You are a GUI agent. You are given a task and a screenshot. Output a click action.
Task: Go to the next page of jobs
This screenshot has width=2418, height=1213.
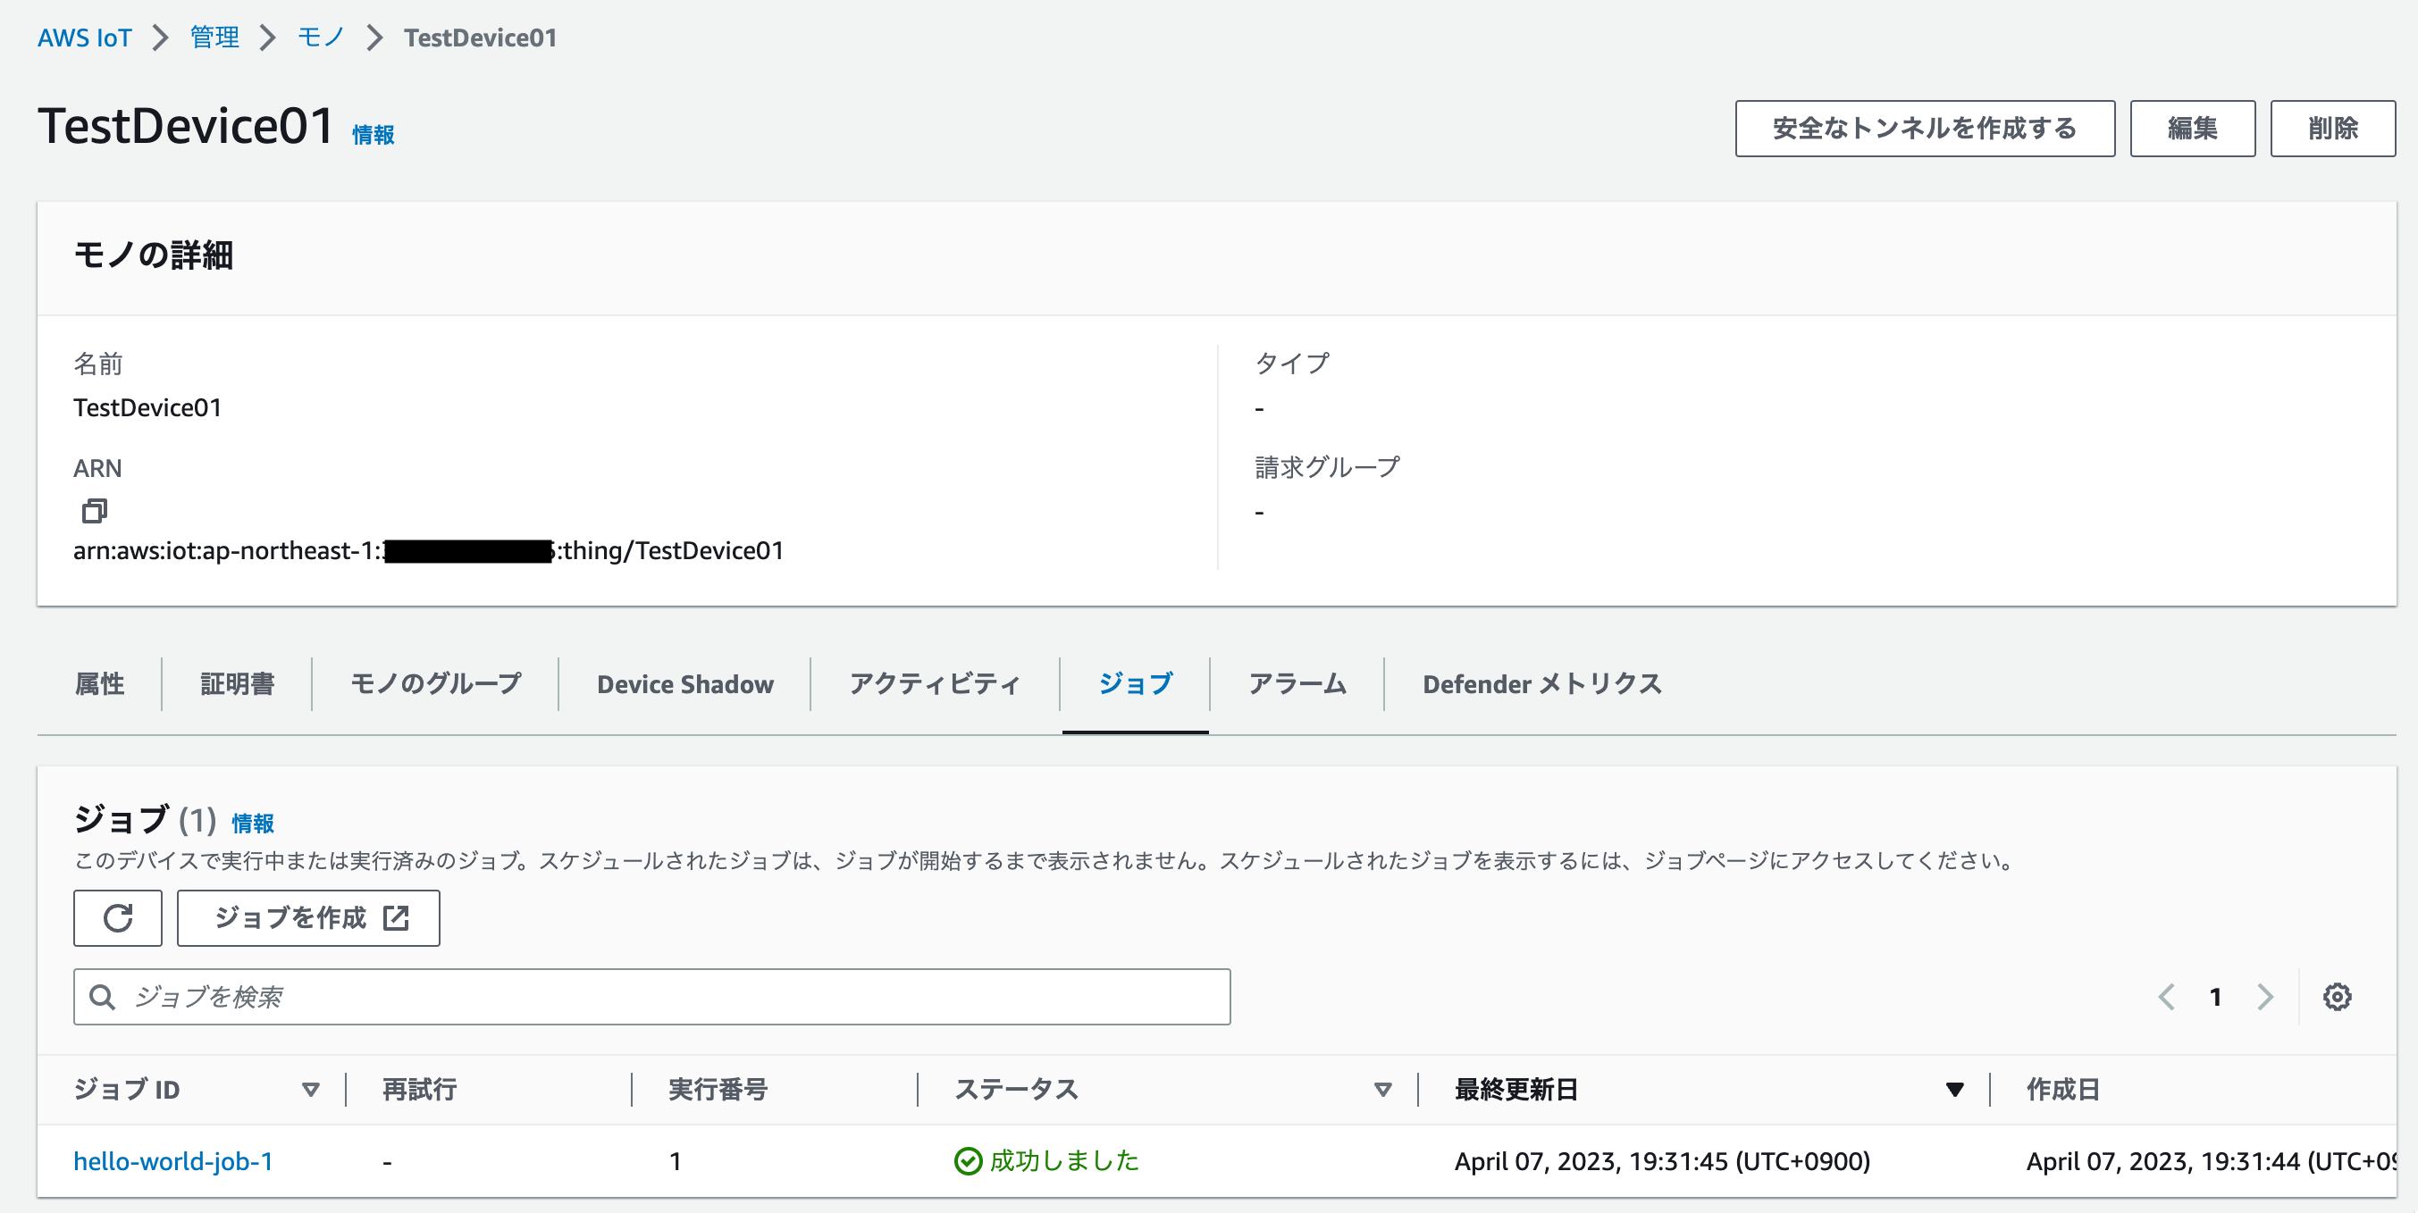tap(2265, 996)
